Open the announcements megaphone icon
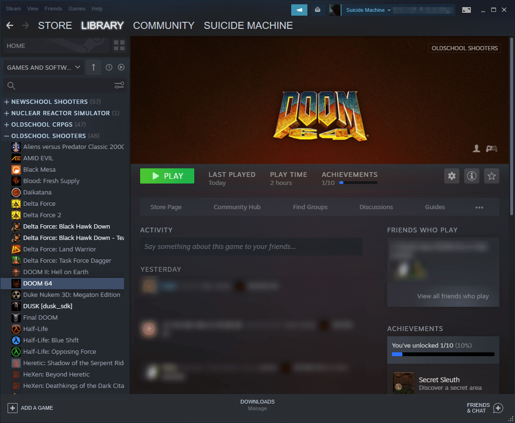The height and width of the screenshot is (423, 515). pos(299,10)
